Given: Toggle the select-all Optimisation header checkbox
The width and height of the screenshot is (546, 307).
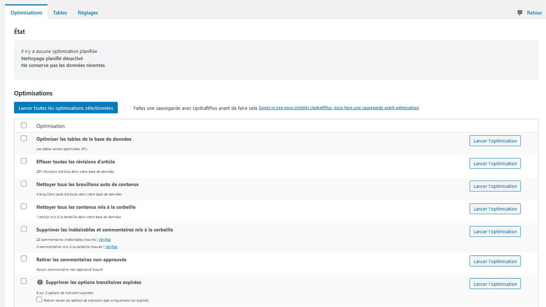Looking at the screenshot, I should [24, 125].
